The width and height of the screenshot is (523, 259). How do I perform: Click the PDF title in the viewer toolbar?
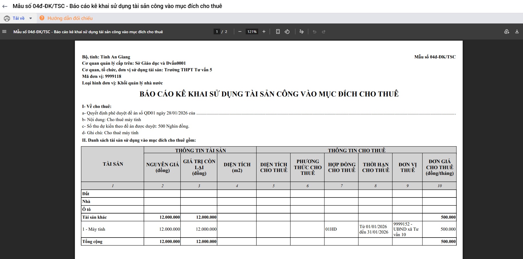[x=88, y=32]
